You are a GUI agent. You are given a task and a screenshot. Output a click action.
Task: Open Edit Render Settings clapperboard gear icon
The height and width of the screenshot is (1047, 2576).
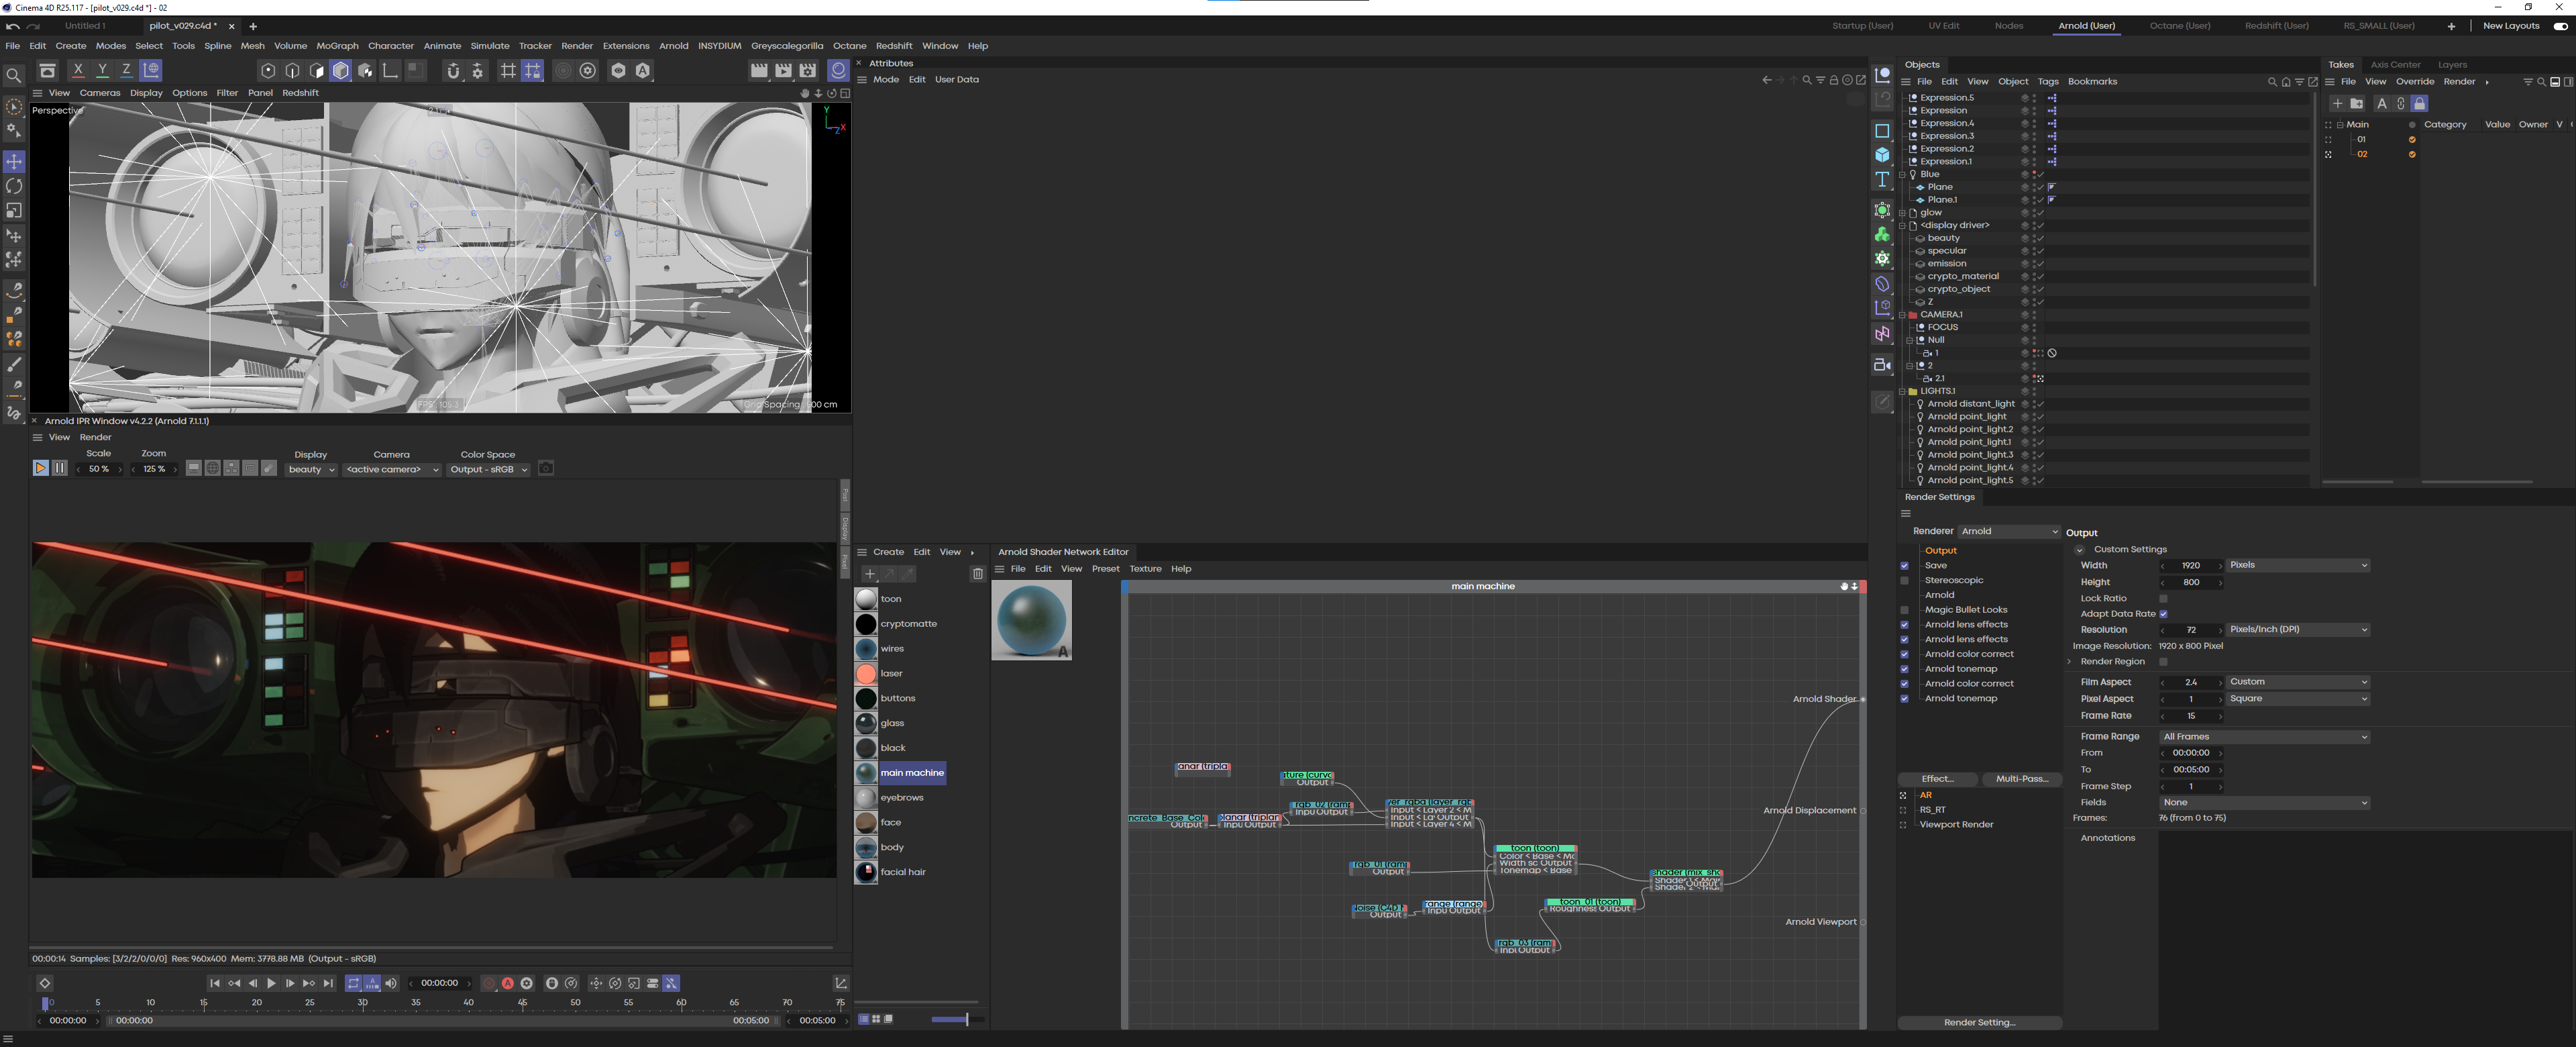(808, 70)
